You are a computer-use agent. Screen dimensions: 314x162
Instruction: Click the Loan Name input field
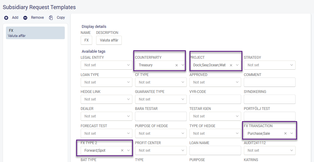click(215, 150)
